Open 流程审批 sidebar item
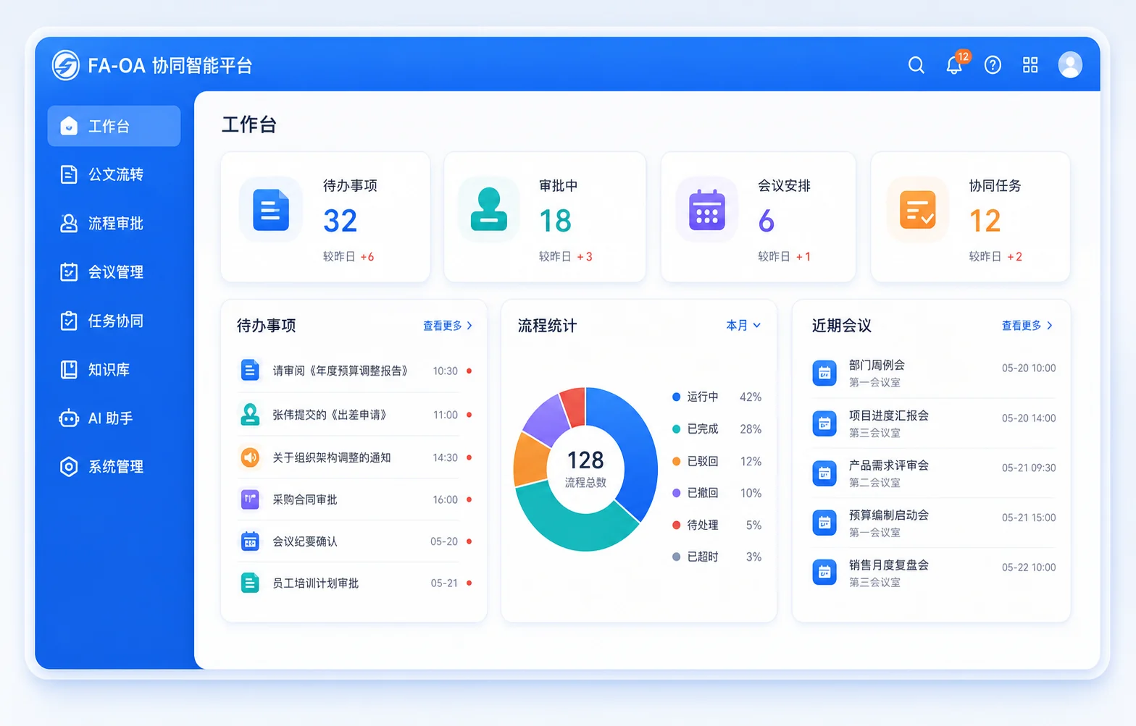 (114, 223)
